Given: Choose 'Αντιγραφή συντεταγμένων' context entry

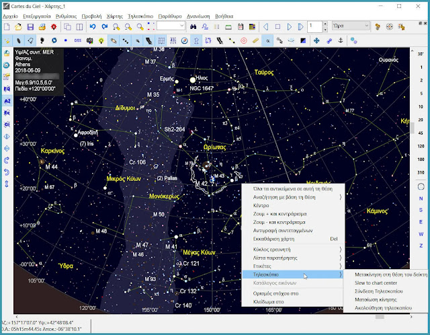Looking at the screenshot, I should pyautogui.click(x=293, y=230).
